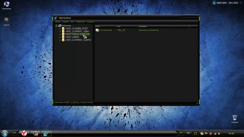This screenshot has height=137, width=244.
Task: Expand the HKEY_USERS key
Action: 60,37
